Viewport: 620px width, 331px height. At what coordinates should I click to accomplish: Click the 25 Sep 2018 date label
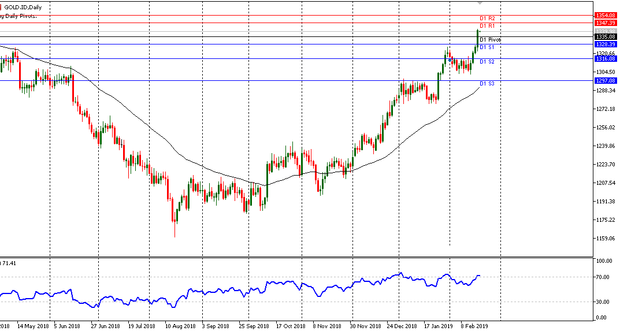click(x=254, y=326)
